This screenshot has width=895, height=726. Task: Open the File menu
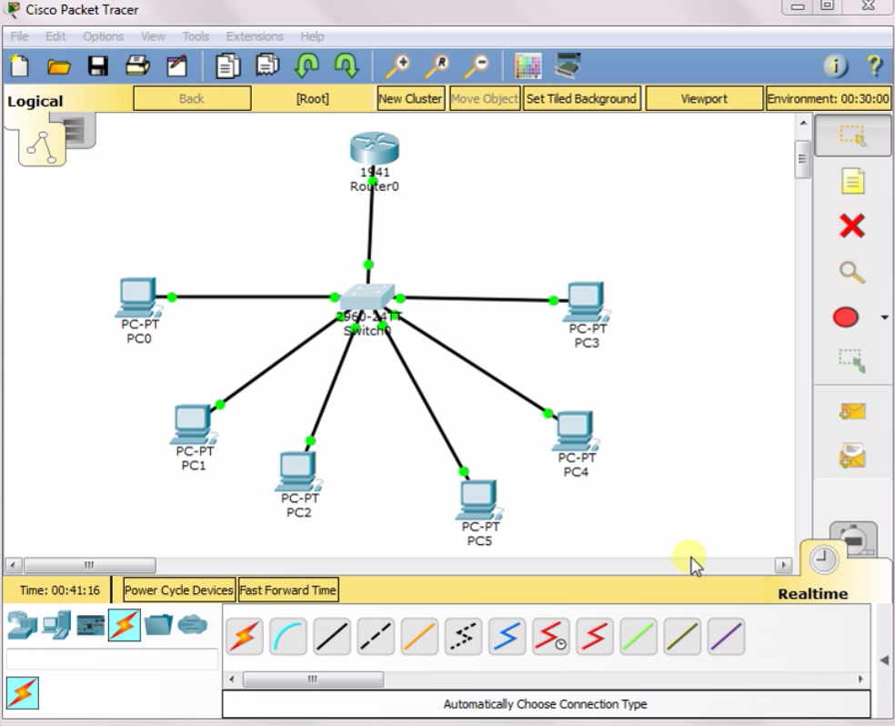[x=19, y=36]
